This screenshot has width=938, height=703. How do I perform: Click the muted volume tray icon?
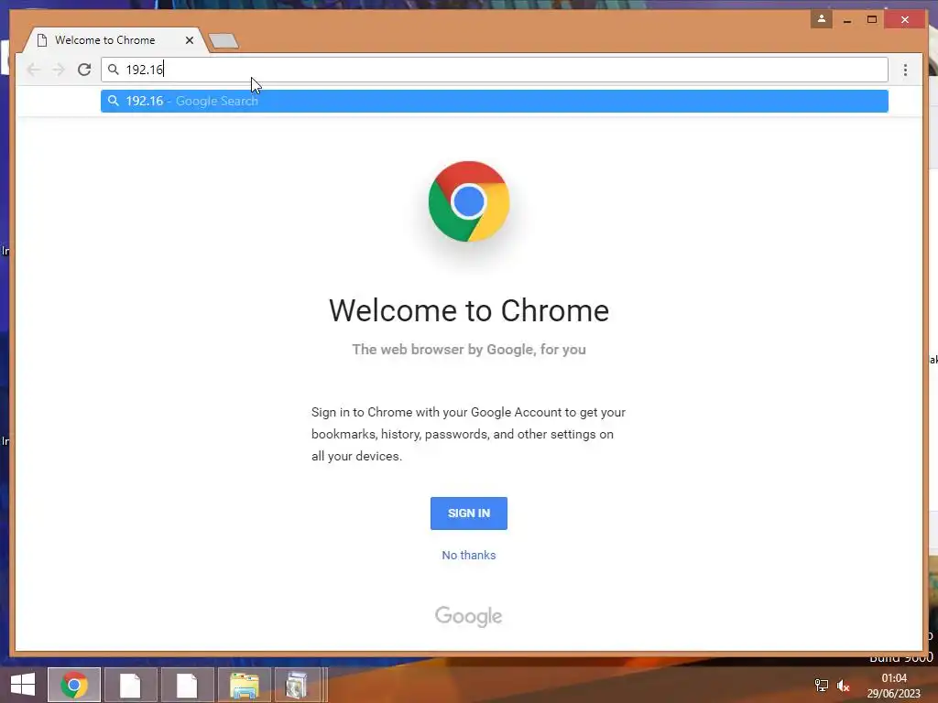coord(843,685)
